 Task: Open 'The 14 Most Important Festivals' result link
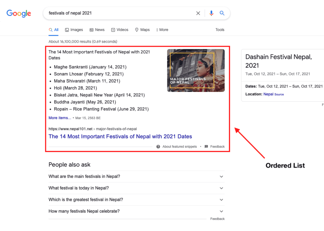pos(120,137)
